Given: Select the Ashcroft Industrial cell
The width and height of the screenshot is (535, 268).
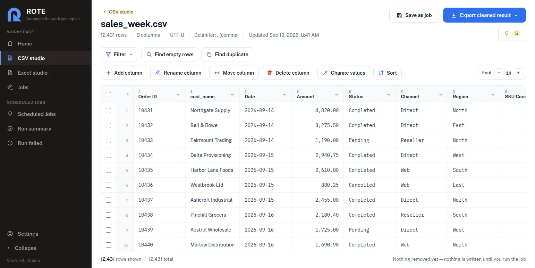Looking at the screenshot, I should [x=213, y=200].
